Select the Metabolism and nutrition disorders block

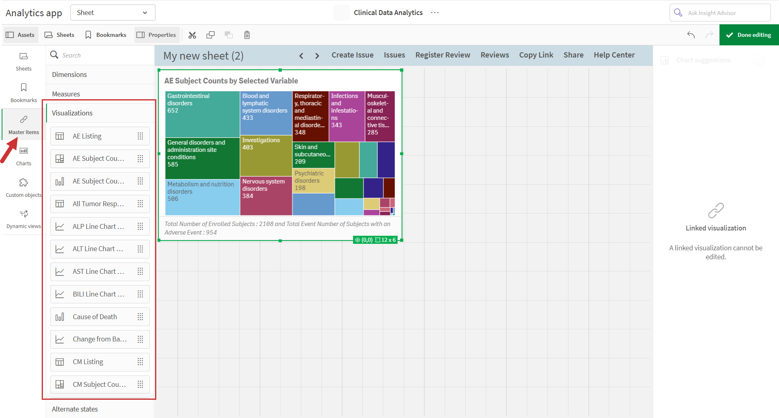pos(202,197)
